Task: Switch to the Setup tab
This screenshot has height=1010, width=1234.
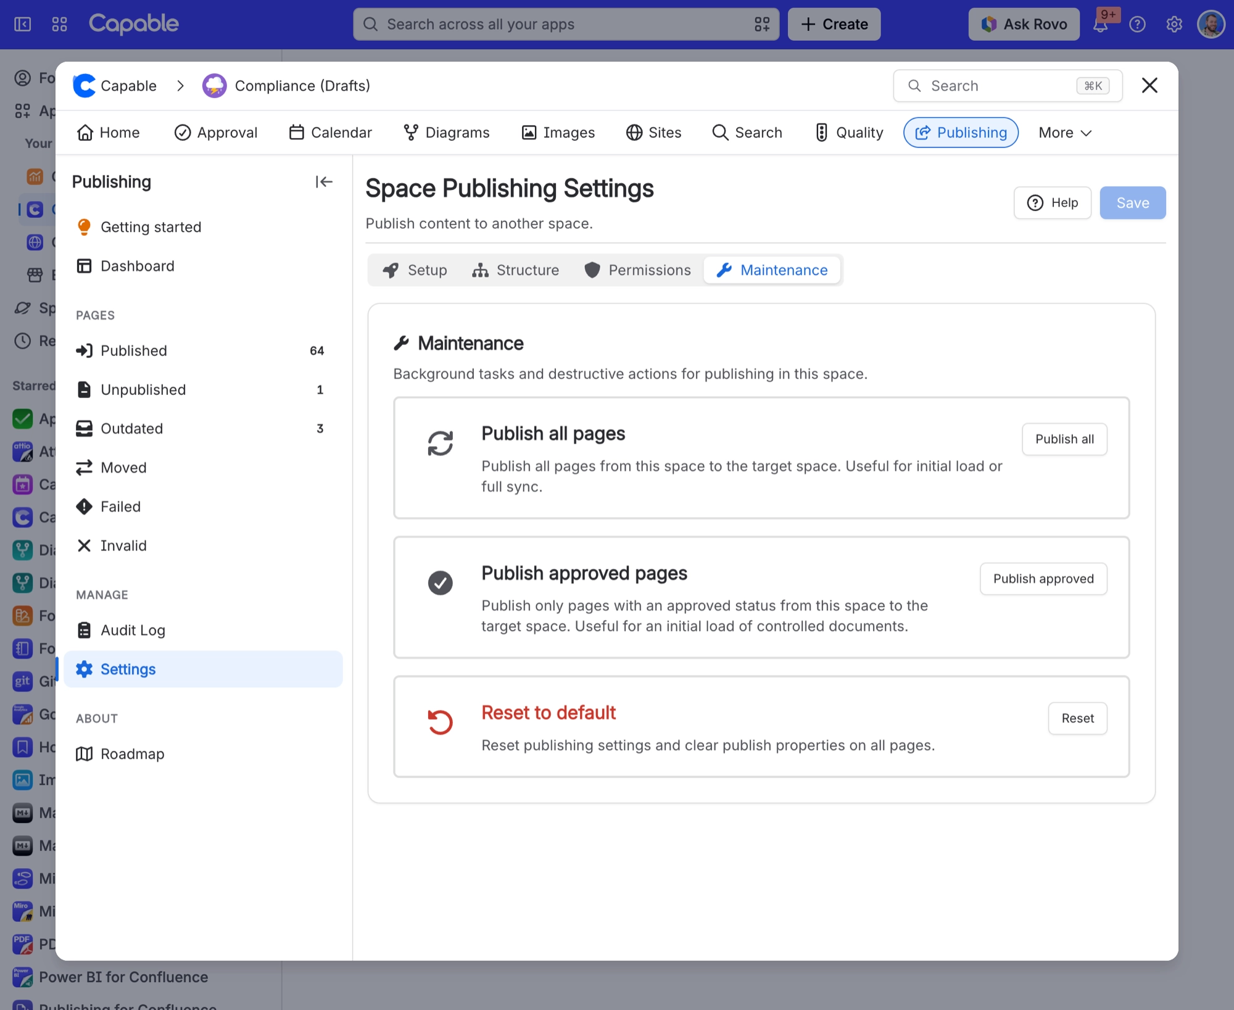Action: click(415, 270)
